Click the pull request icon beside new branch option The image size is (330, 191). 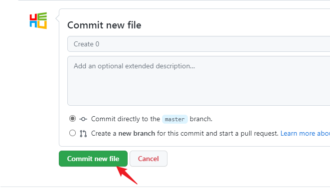tap(83, 134)
